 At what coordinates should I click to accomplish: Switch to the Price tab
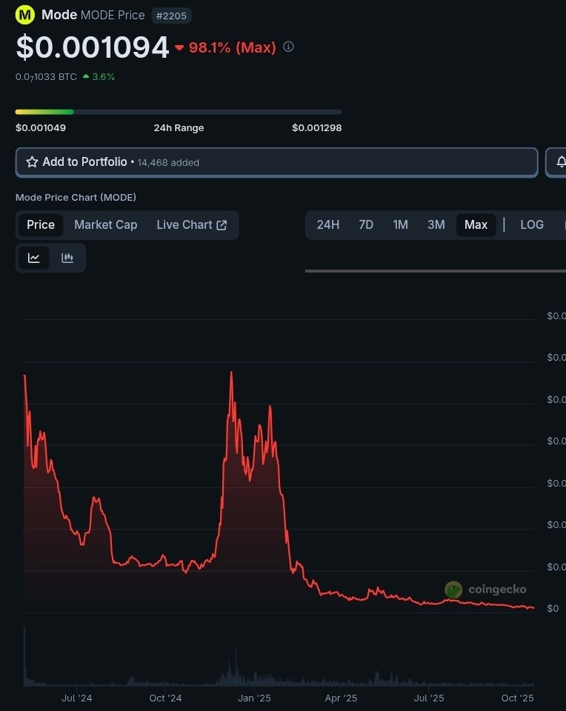coord(41,224)
